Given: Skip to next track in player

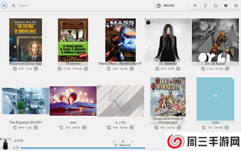Looking at the screenshot, I should [132, 142].
